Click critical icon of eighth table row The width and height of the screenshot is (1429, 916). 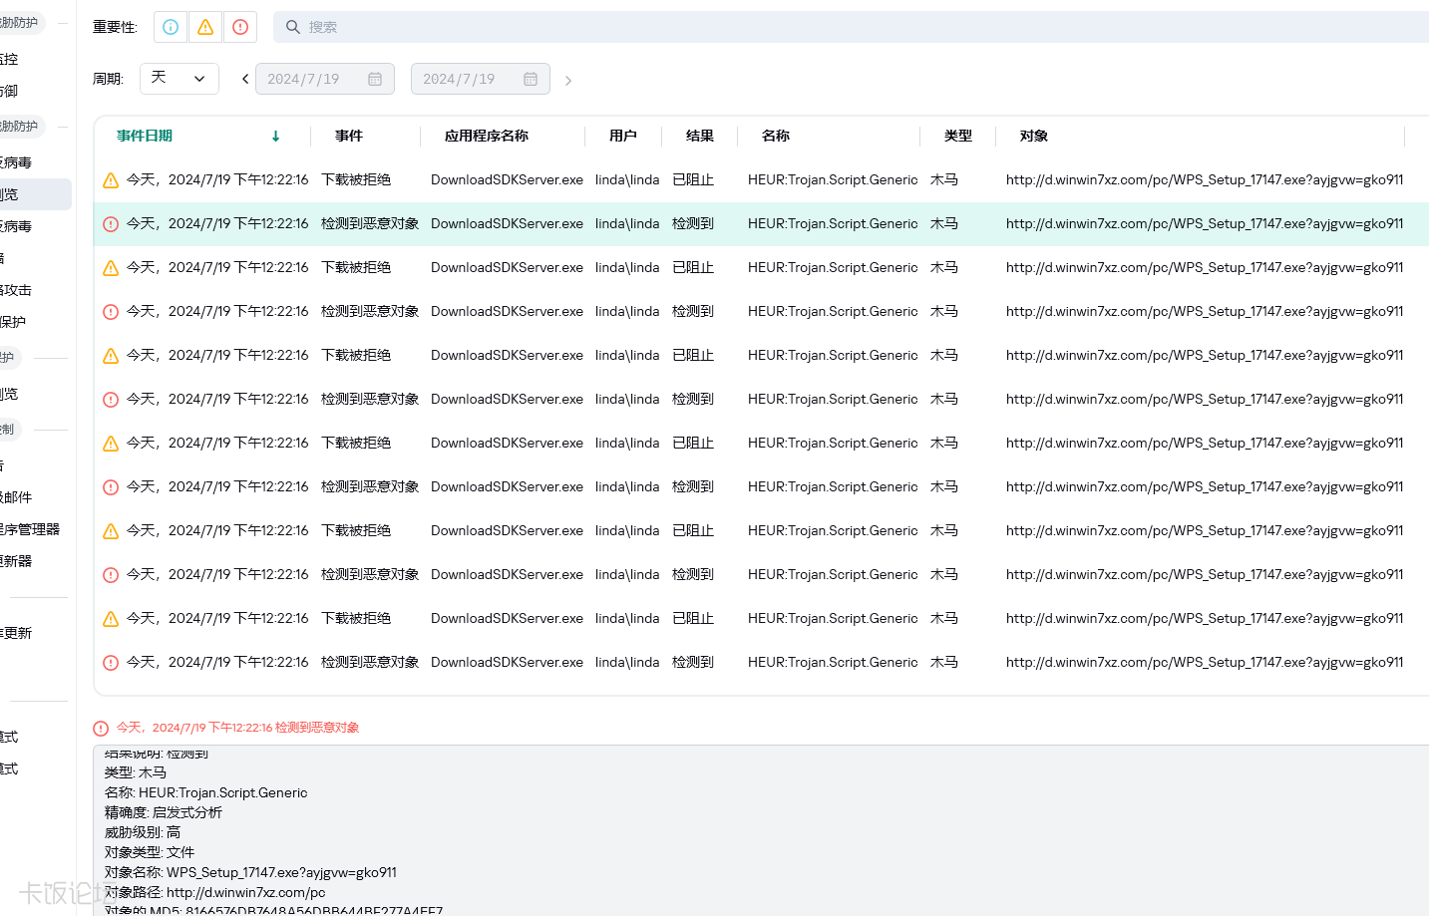pos(111,487)
